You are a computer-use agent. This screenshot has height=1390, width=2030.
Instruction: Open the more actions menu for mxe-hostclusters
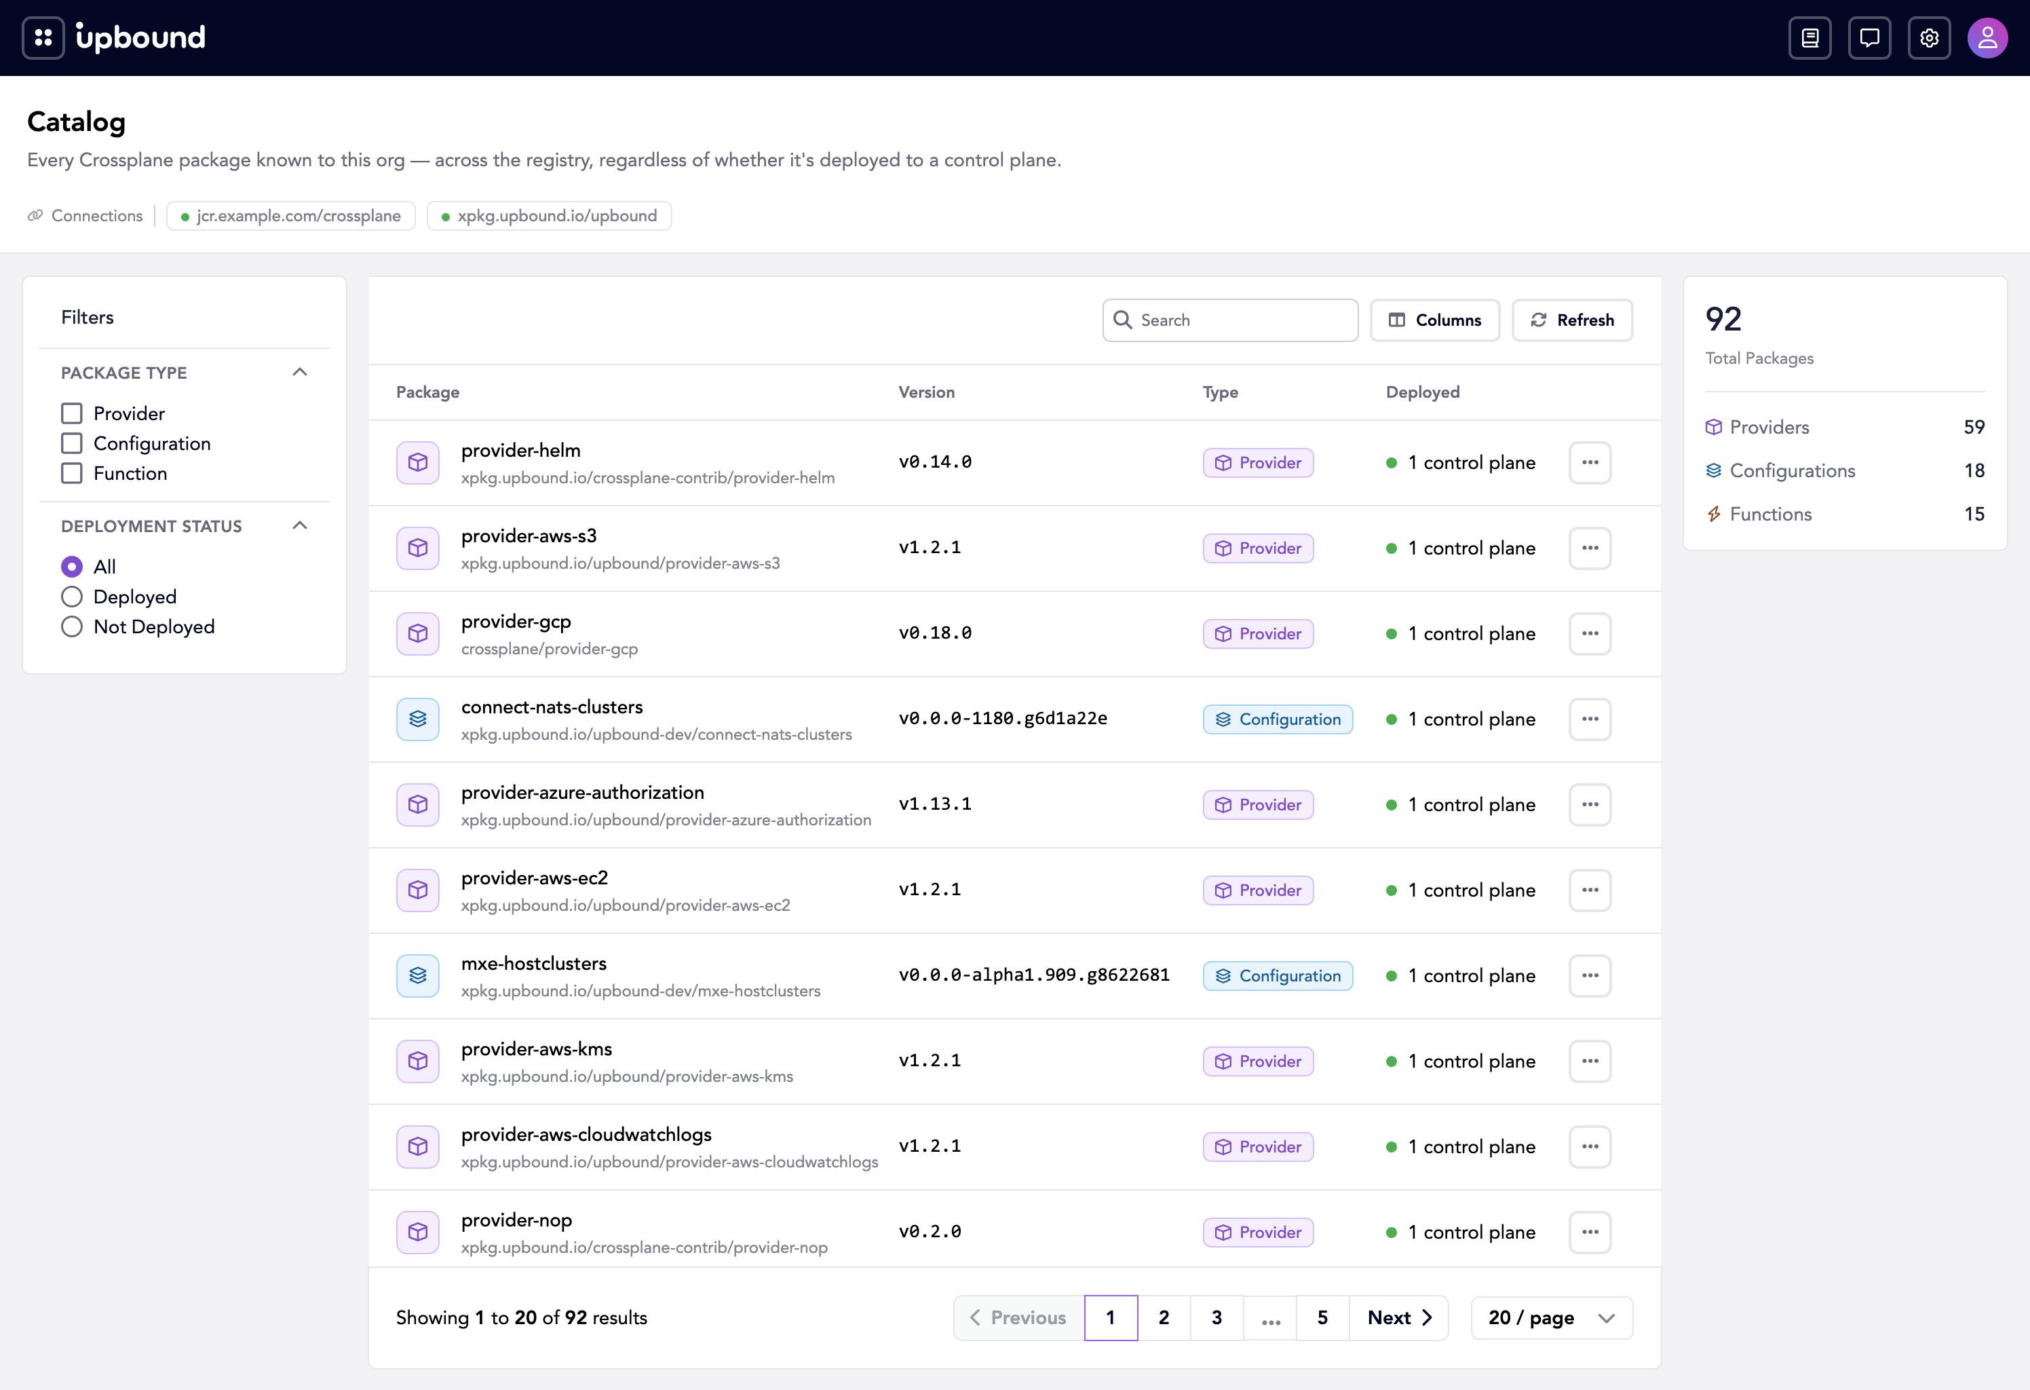click(x=1590, y=976)
